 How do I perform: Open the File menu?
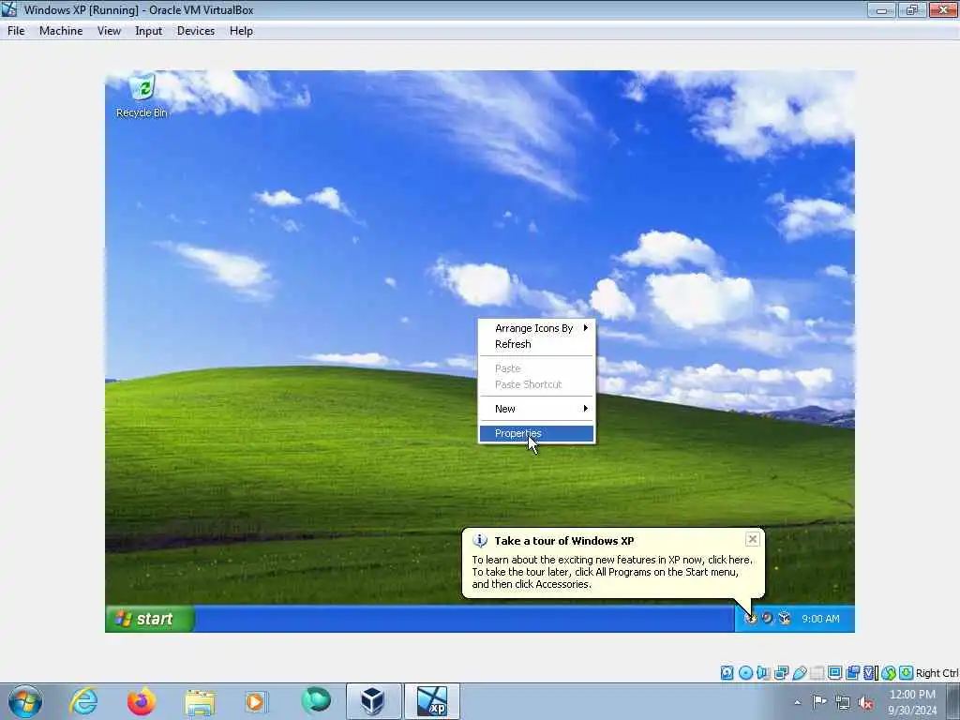(x=16, y=31)
